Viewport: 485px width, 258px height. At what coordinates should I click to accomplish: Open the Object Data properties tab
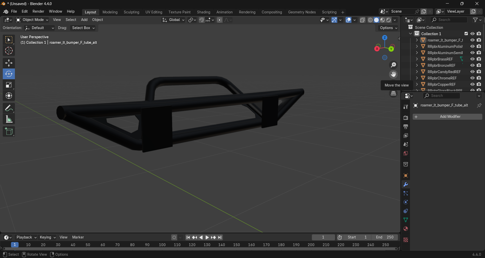[x=406, y=220]
